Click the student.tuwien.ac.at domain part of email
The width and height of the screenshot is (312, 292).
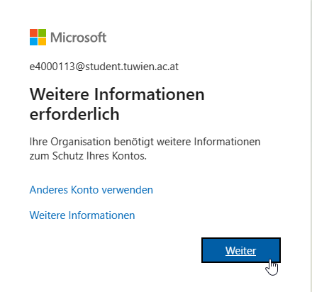[x=132, y=67]
